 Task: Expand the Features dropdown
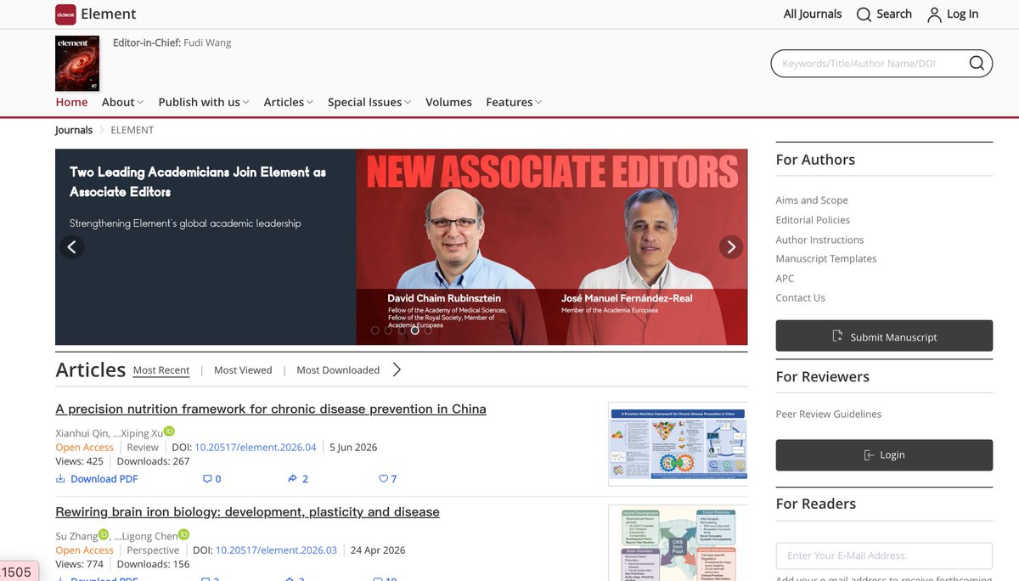coord(515,102)
